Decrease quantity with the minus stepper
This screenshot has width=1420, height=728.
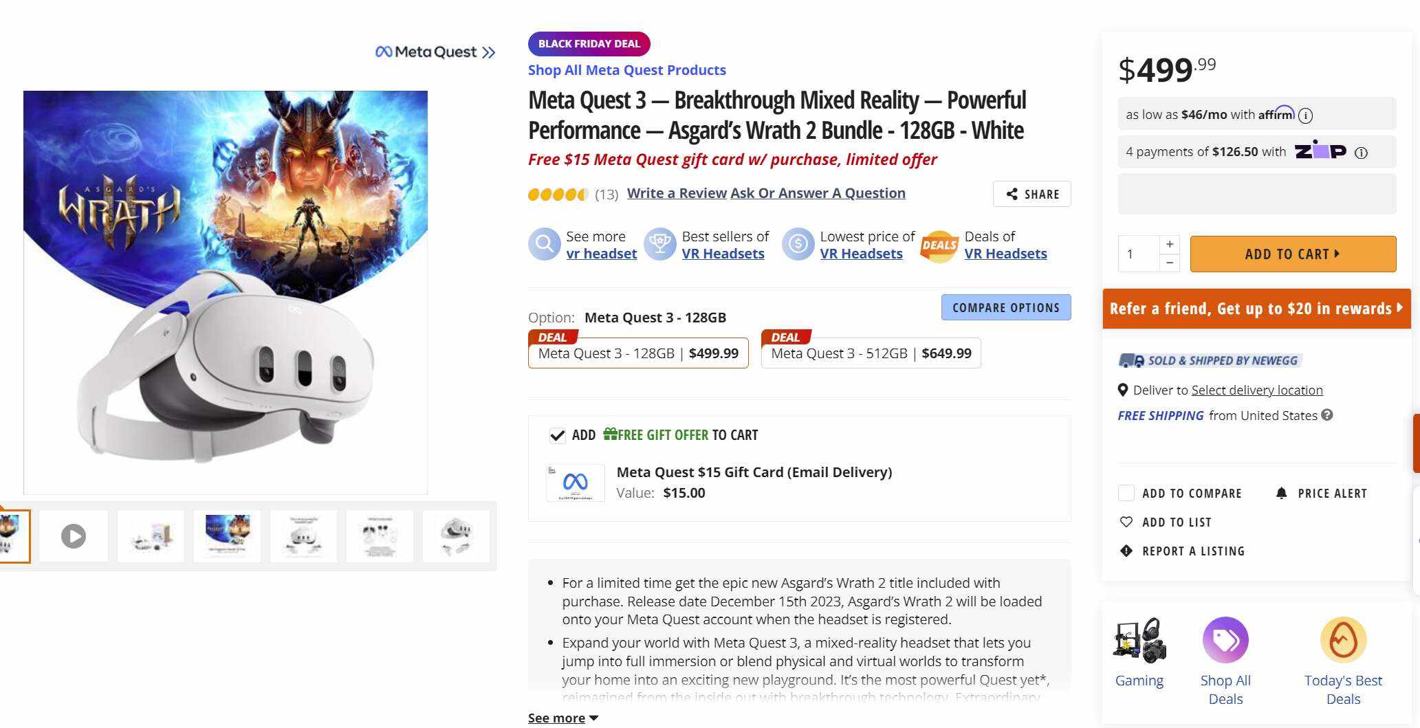point(1169,263)
